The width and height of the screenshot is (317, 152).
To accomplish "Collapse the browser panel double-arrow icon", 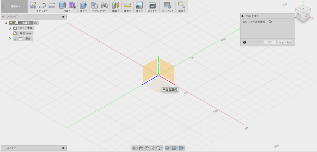I will point(3,17).
